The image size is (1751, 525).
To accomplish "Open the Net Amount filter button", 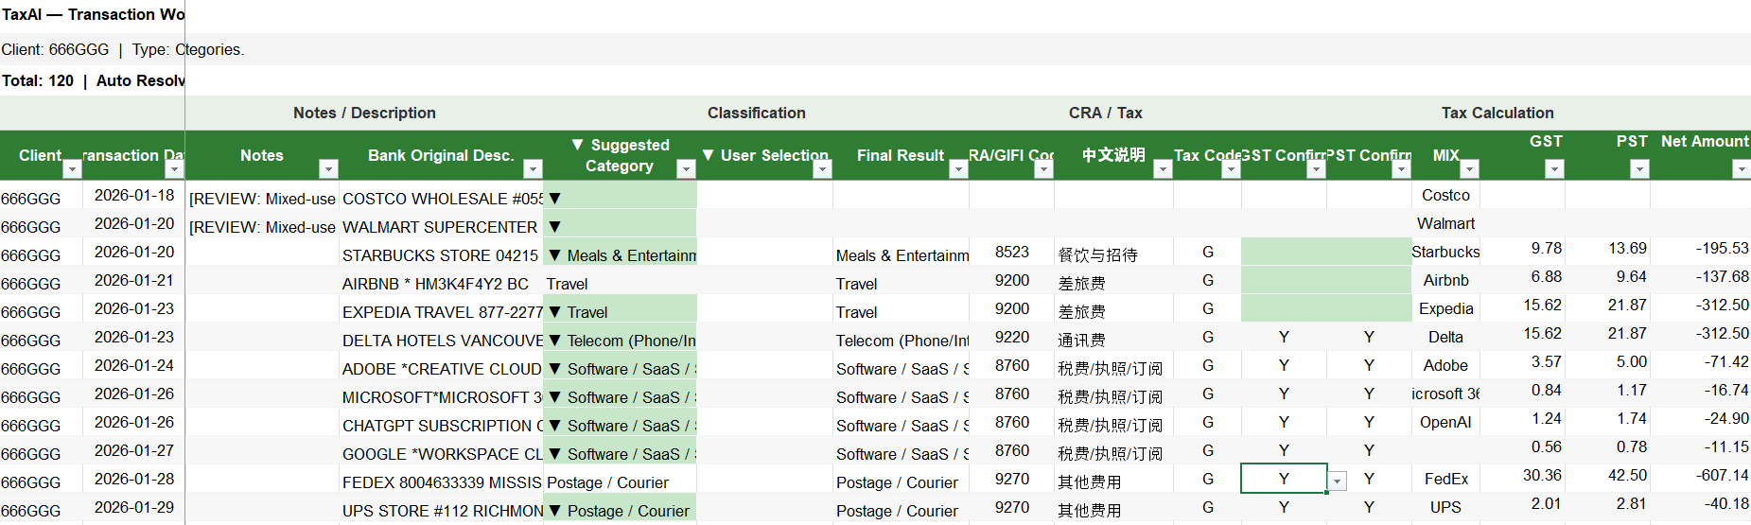I will pos(1740,169).
